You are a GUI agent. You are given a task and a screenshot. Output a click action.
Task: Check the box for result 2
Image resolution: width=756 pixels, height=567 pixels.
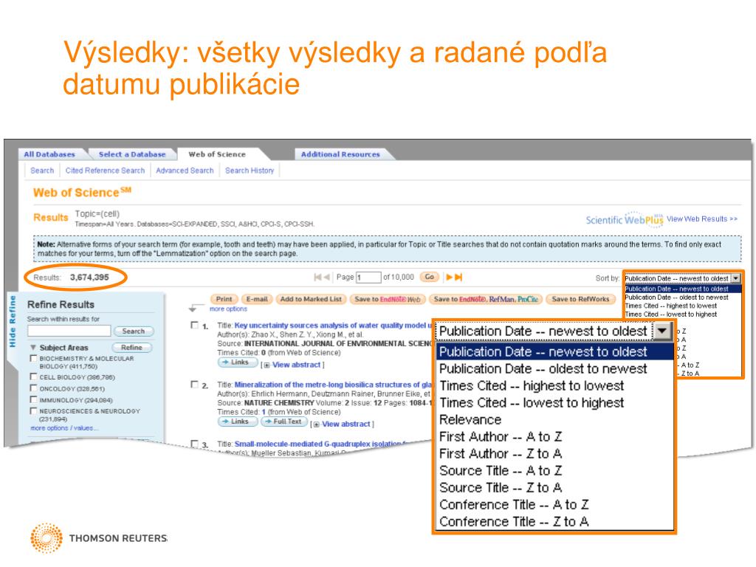click(x=194, y=385)
